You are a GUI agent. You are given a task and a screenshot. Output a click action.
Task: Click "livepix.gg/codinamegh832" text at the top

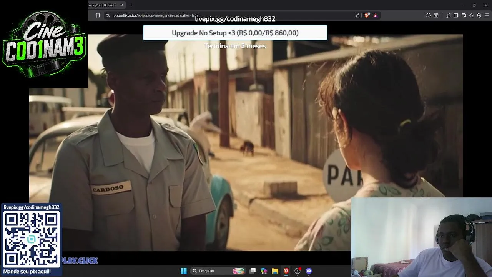click(x=235, y=19)
